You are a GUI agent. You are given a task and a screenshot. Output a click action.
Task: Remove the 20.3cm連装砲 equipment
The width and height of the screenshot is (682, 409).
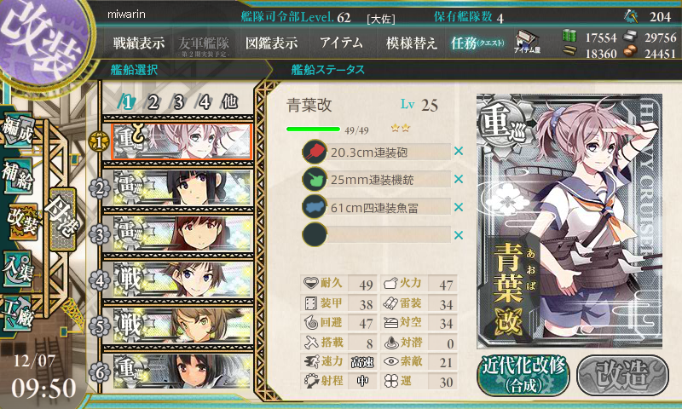[x=459, y=152]
